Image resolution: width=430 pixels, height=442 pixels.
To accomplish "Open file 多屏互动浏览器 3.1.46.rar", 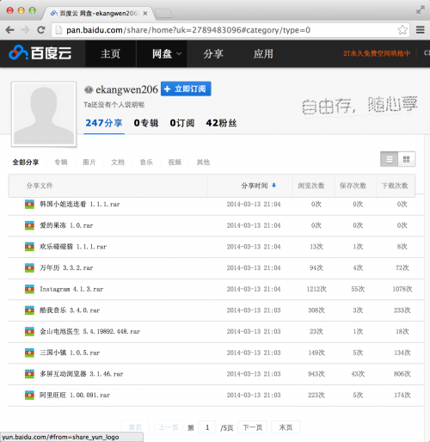I will [82, 374].
